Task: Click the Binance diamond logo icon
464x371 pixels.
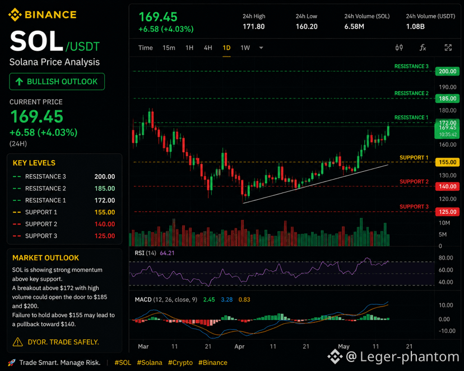Action: coord(15,15)
